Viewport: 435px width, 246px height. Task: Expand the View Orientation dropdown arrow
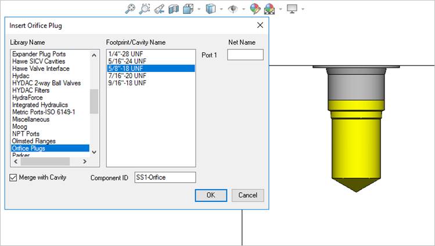click(199, 9)
